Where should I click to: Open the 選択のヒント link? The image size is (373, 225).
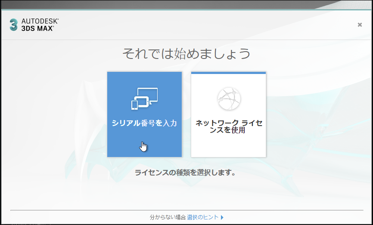tap(202, 218)
